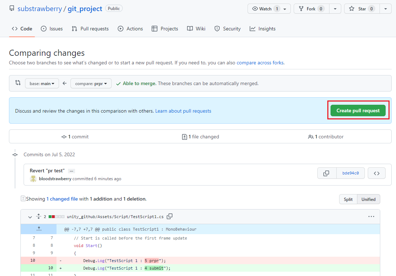Viewport: 396px width, 276px height.
Task: Open the Fork options dropdown arrow
Action: (x=335, y=9)
